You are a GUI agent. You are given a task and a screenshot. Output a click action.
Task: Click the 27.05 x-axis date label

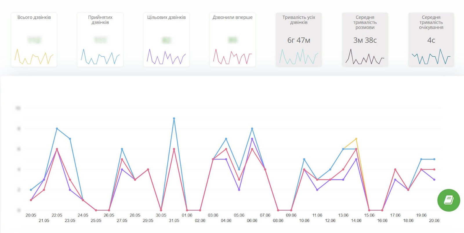coord(122,221)
